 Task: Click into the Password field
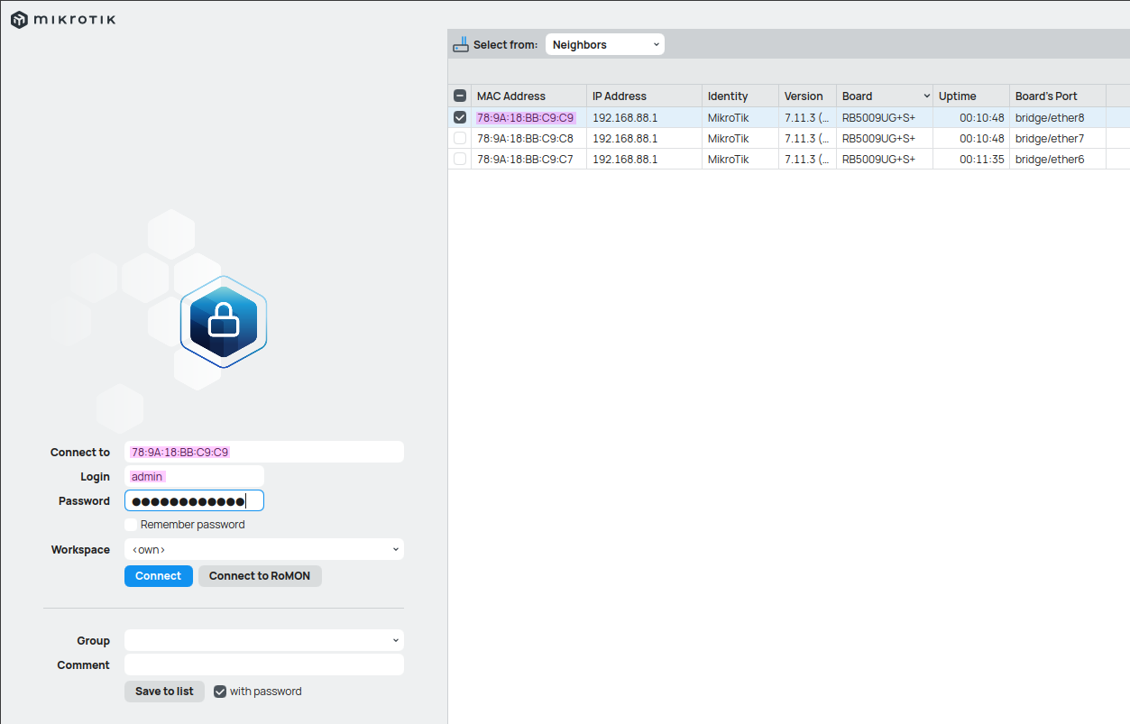194,500
